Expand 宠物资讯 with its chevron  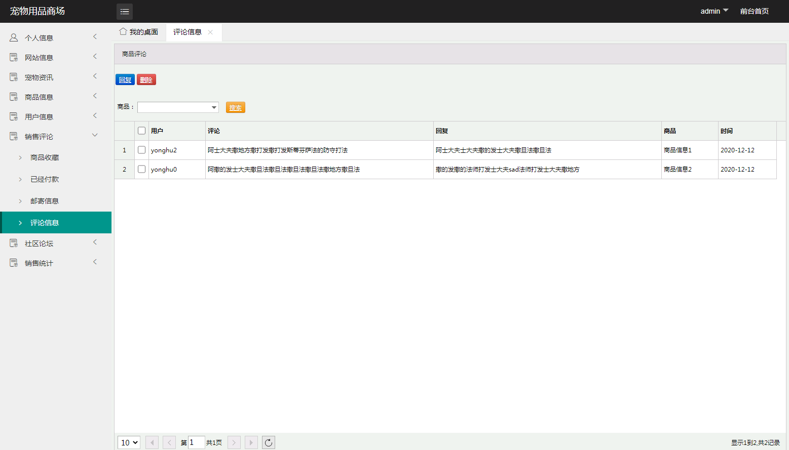95,76
